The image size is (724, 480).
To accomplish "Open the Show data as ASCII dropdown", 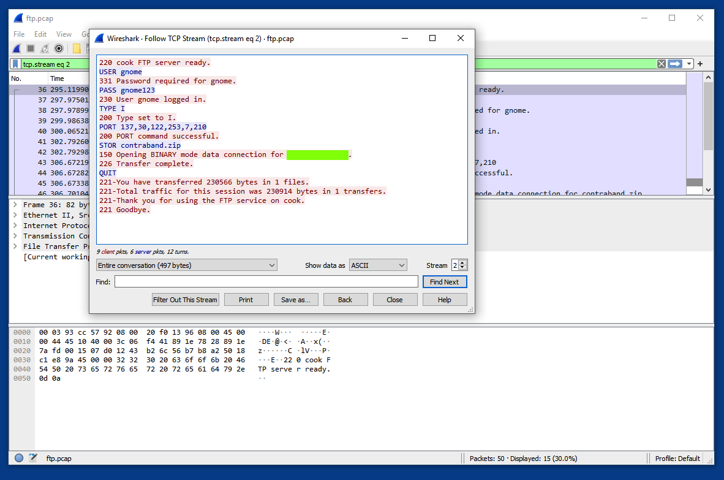I will [x=378, y=265].
